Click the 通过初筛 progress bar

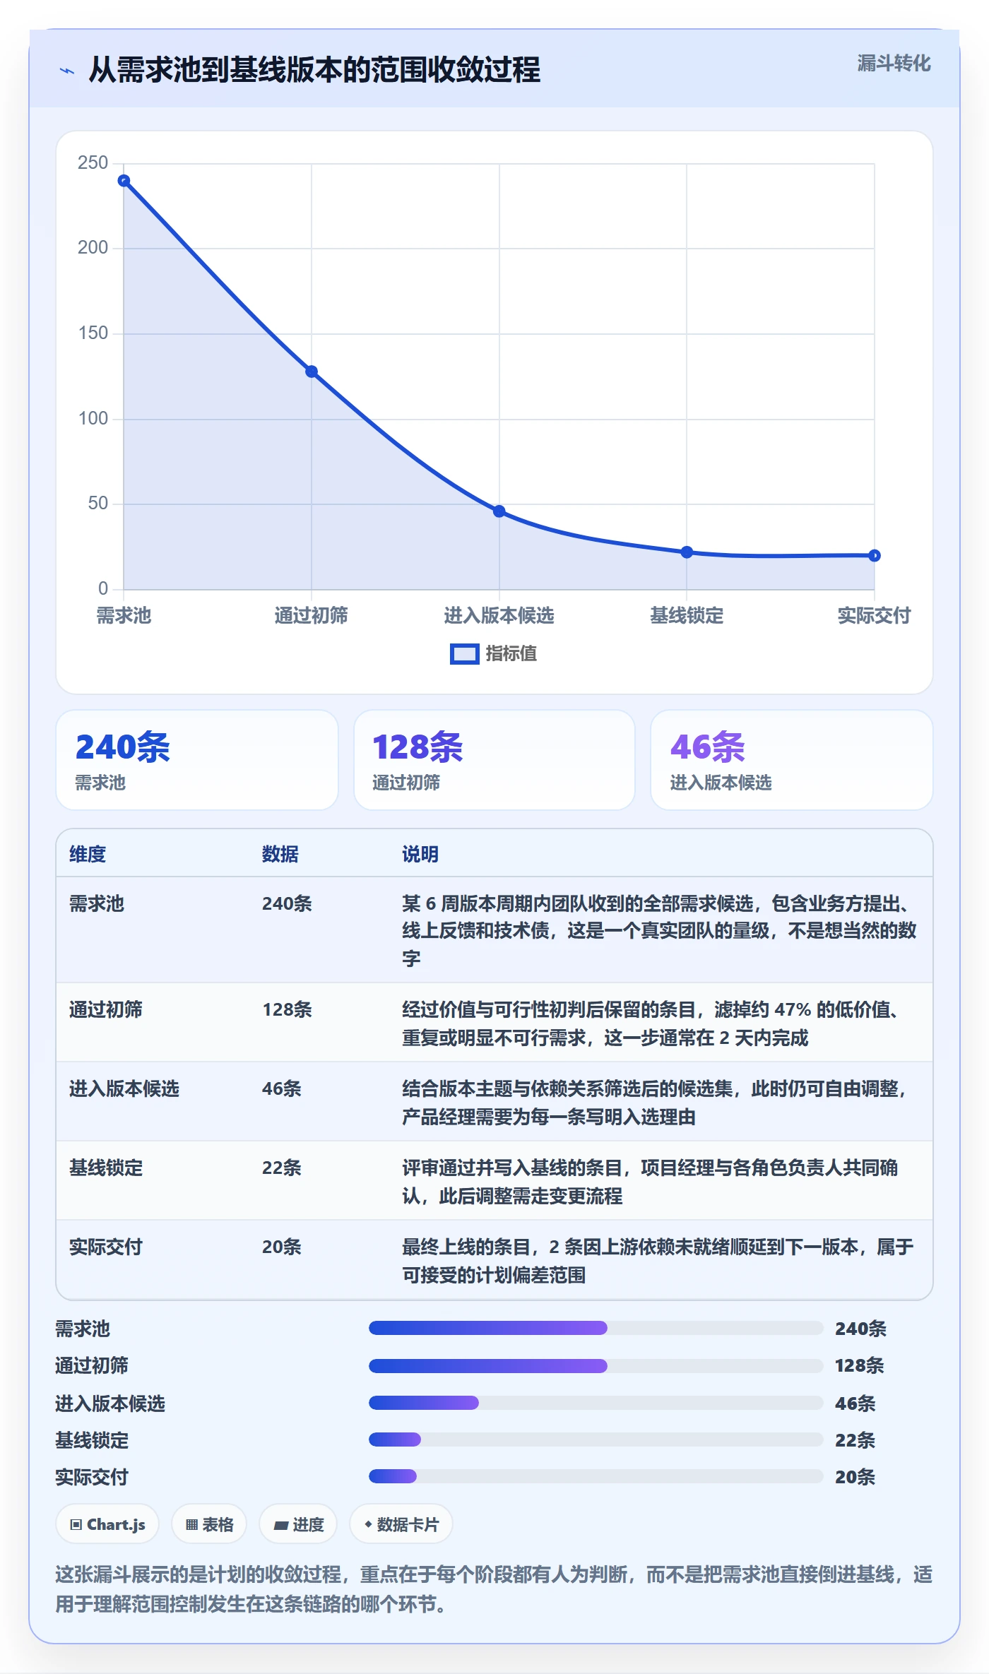pyautogui.click(x=596, y=1365)
